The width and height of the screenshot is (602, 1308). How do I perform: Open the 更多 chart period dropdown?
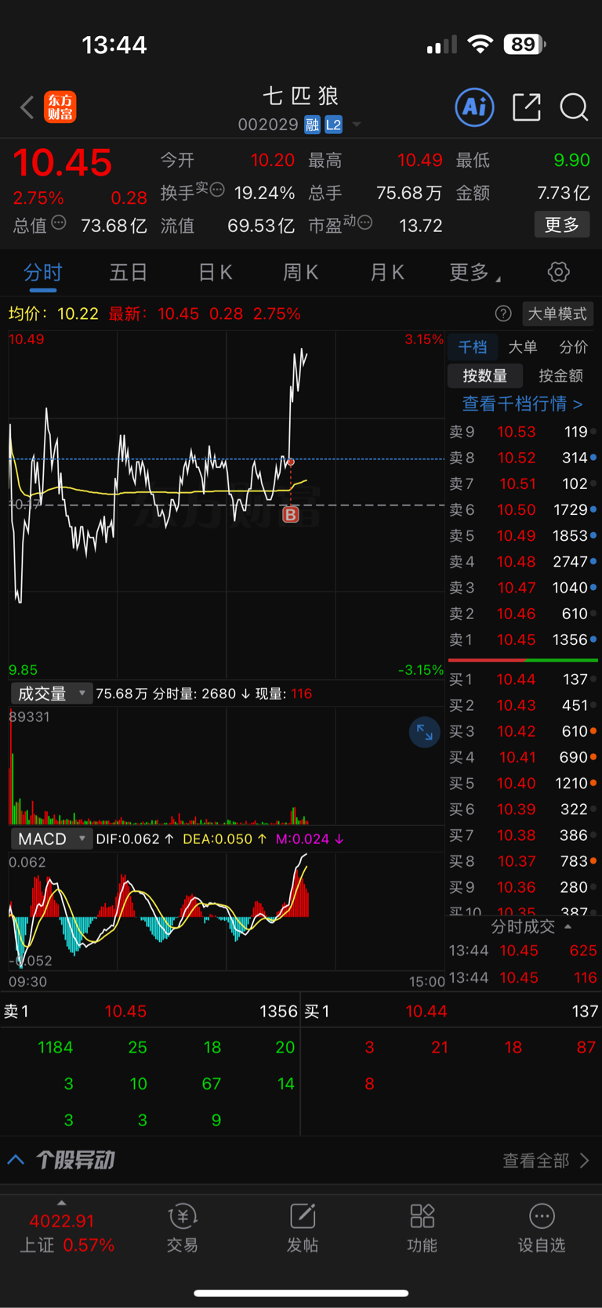click(475, 273)
